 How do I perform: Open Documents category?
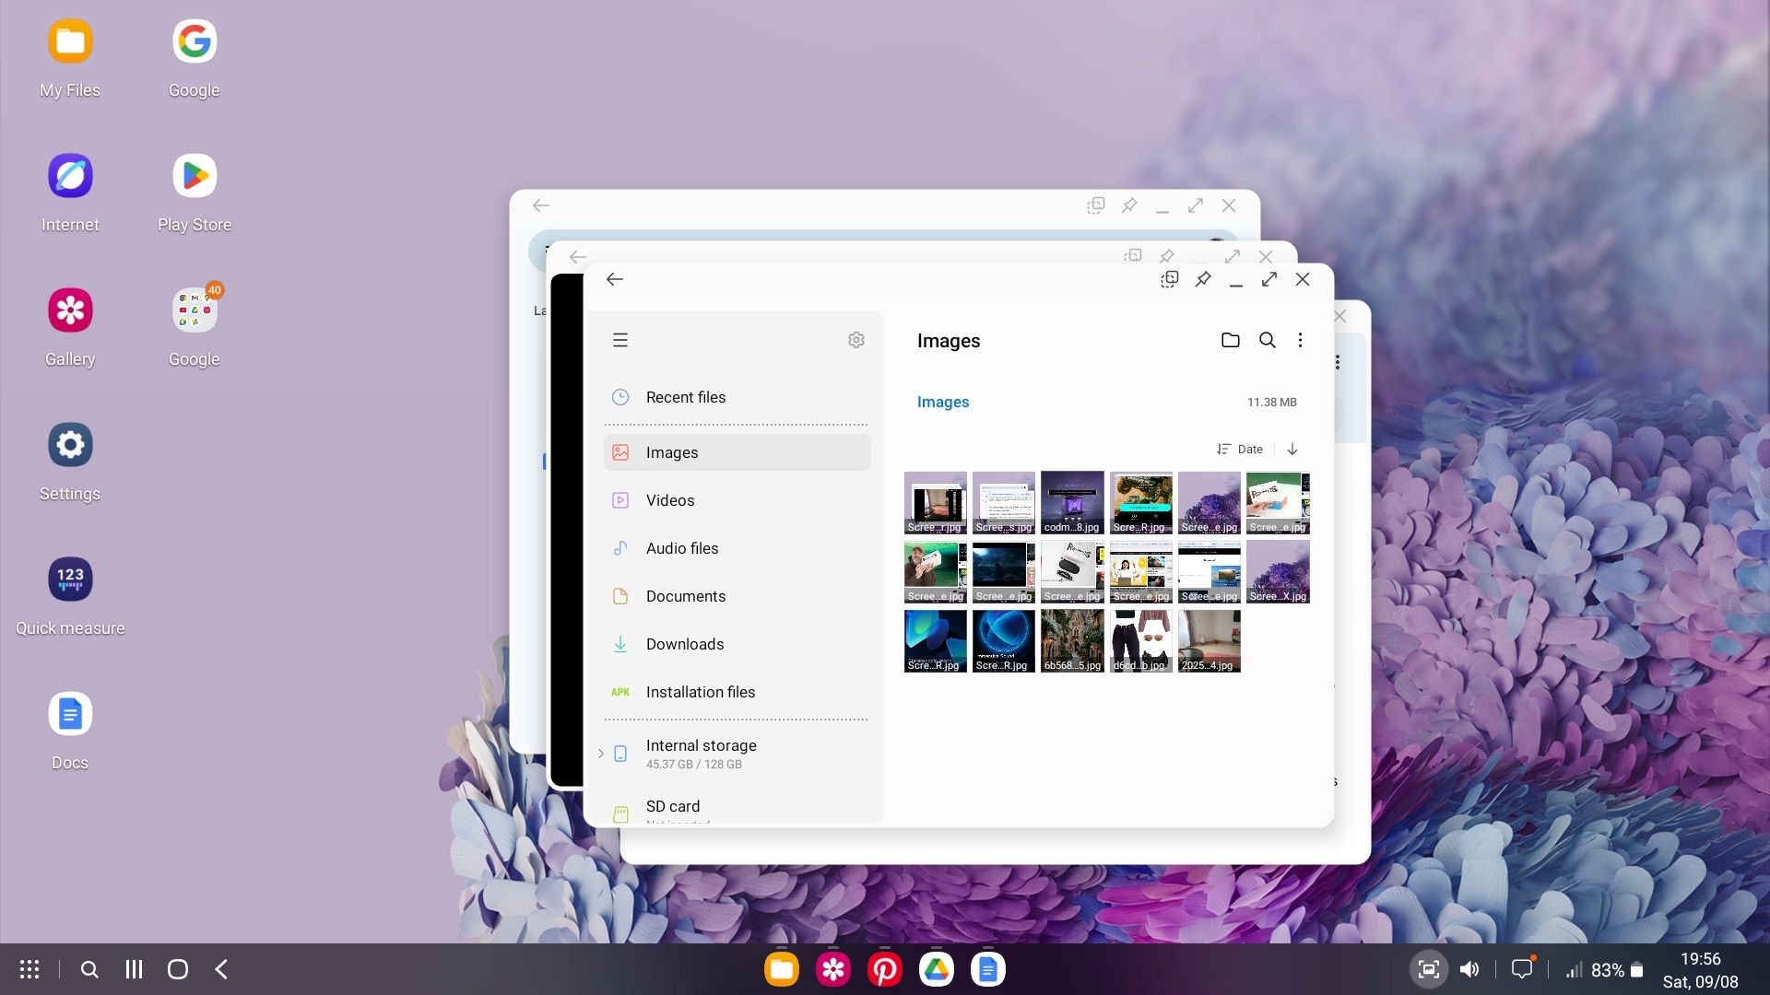pos(737,596)
